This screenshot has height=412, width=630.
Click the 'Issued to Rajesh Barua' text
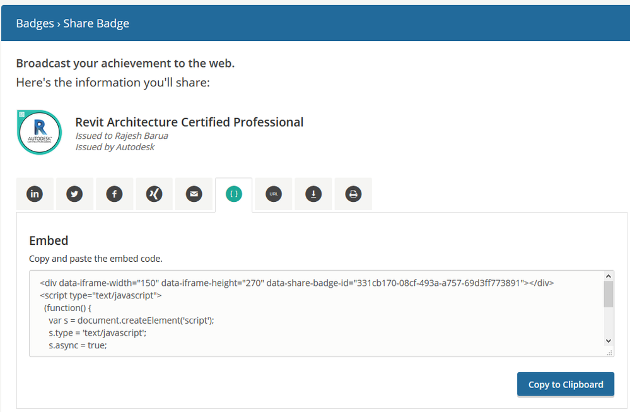point(122,136)
